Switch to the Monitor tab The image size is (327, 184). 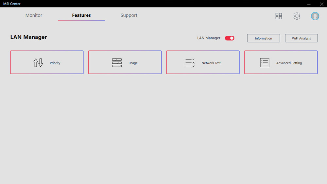(x=34, y=15)
